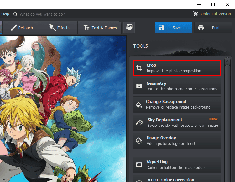The width and height of the screenshot is (235, 182).
Task: Click the Print button
Action: pos(212,28)
